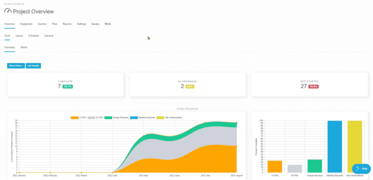Image resolution: width=373 pixels, height=180 pixels.
Task: Click the 2022 February data point marker
Action: tap(50, 173)
